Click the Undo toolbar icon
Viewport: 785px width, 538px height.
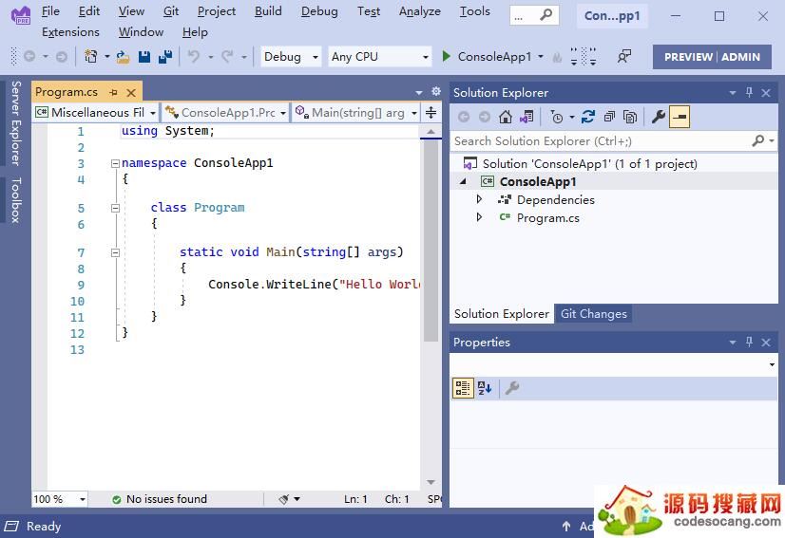[x=193, y=57]
